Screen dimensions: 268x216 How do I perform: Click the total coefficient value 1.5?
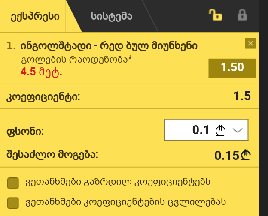[242, 96]
